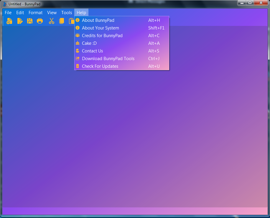Image resolution: width=270 pixels, height=218 pixels.
Task: Click the Copy toolbar icon
Action: [62, 21]
